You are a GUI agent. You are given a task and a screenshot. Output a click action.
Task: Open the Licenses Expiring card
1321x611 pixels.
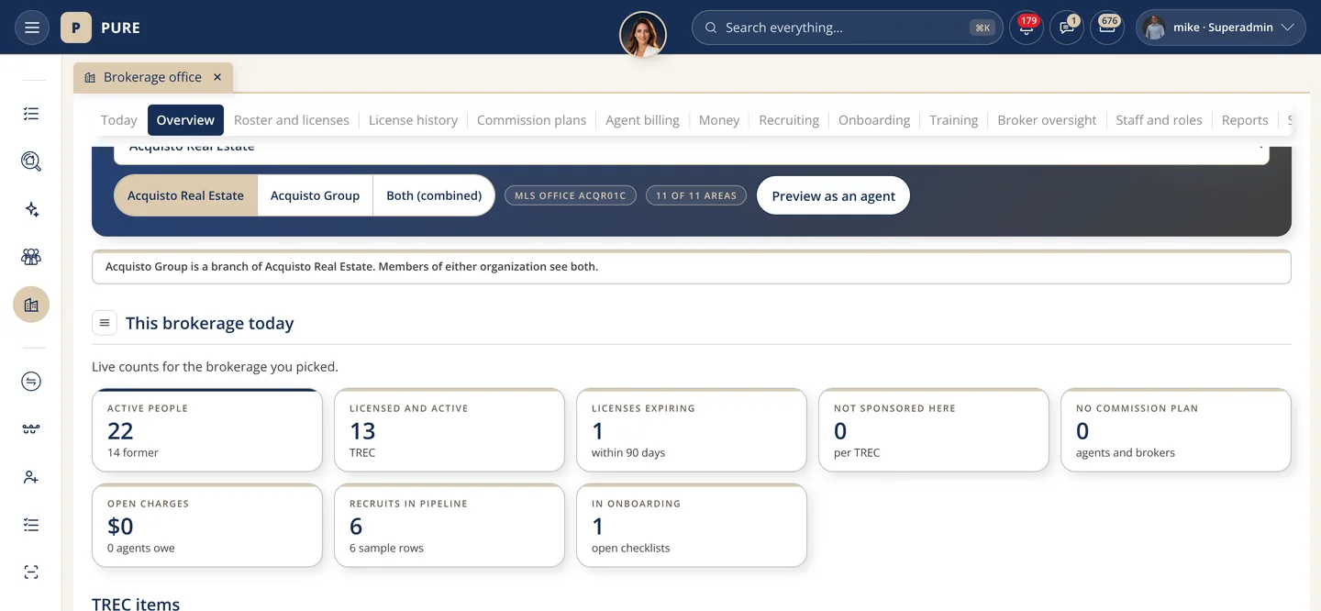pyautogui.click(x=692, y=430)
